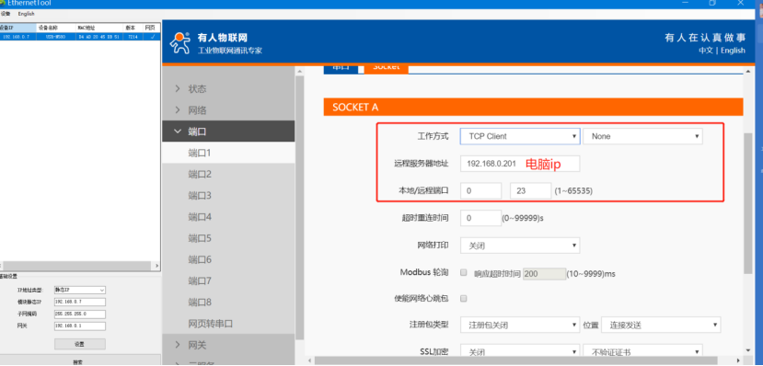Open the IP地址类型 静态IP dropdown
The height and width of the screenshot is (366, 763).
pyautogui.click(x=80, y=291)
